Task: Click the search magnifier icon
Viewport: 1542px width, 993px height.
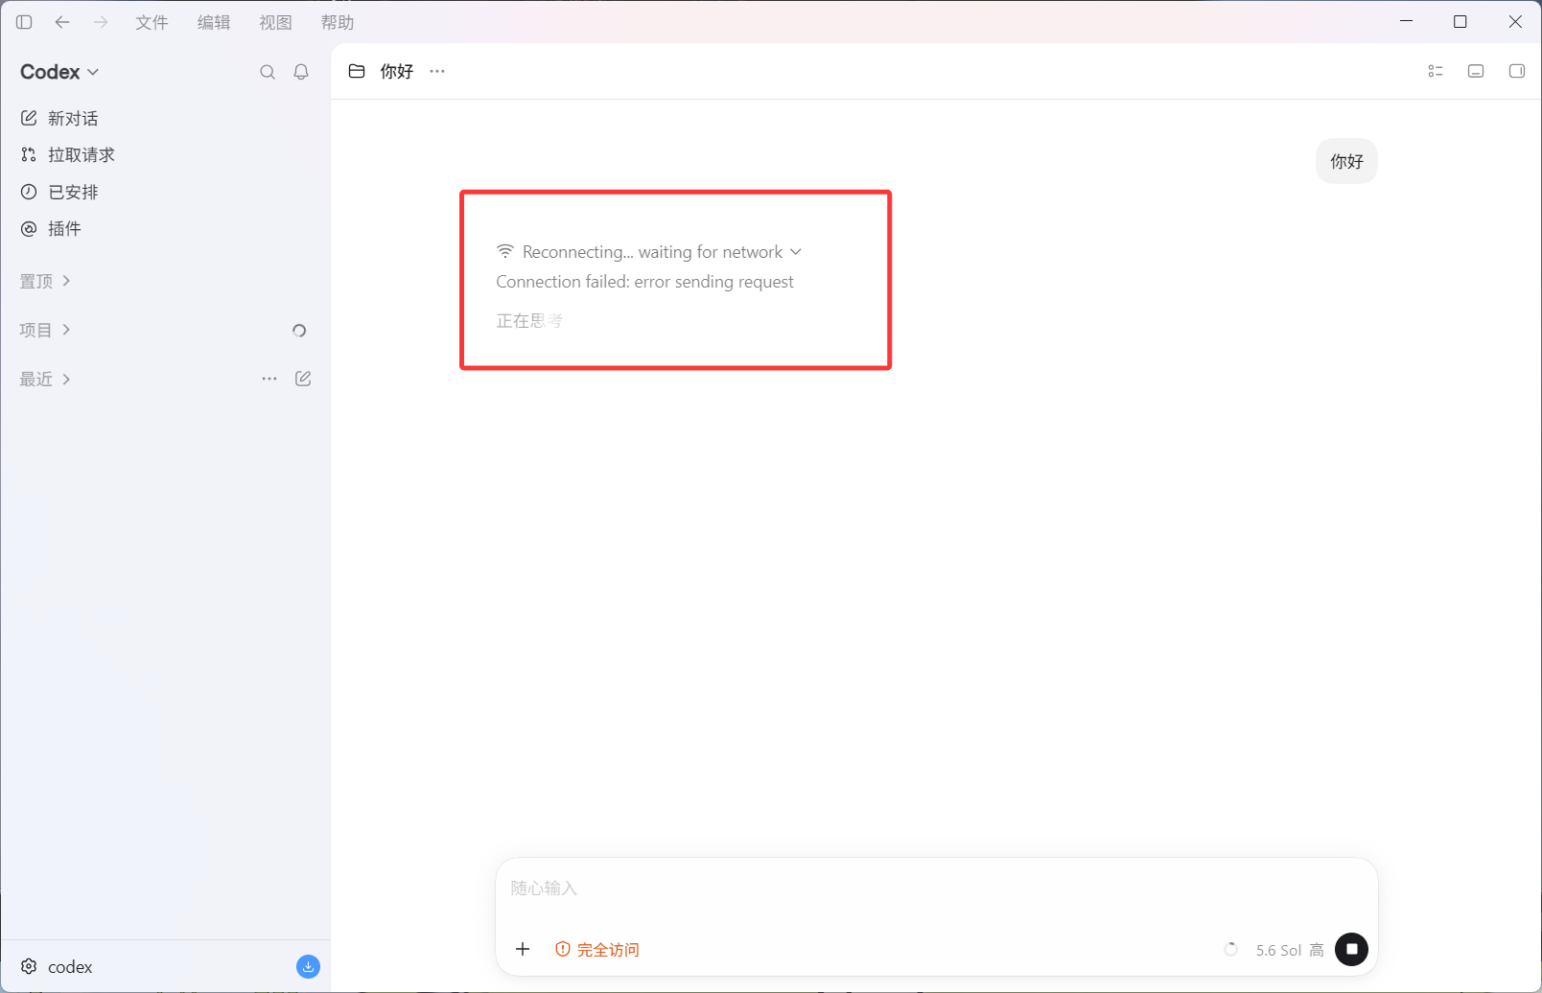Action: point(268,72)
